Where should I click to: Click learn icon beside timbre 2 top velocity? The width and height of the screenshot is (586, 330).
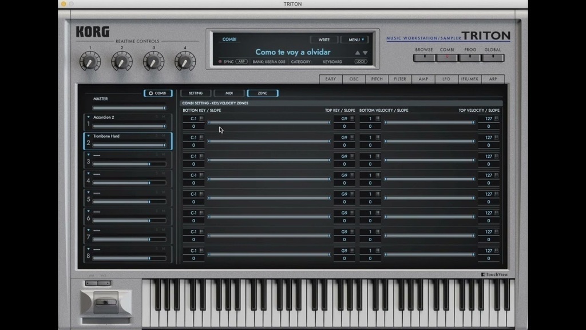pyautogui.click(x=496, y=137)
